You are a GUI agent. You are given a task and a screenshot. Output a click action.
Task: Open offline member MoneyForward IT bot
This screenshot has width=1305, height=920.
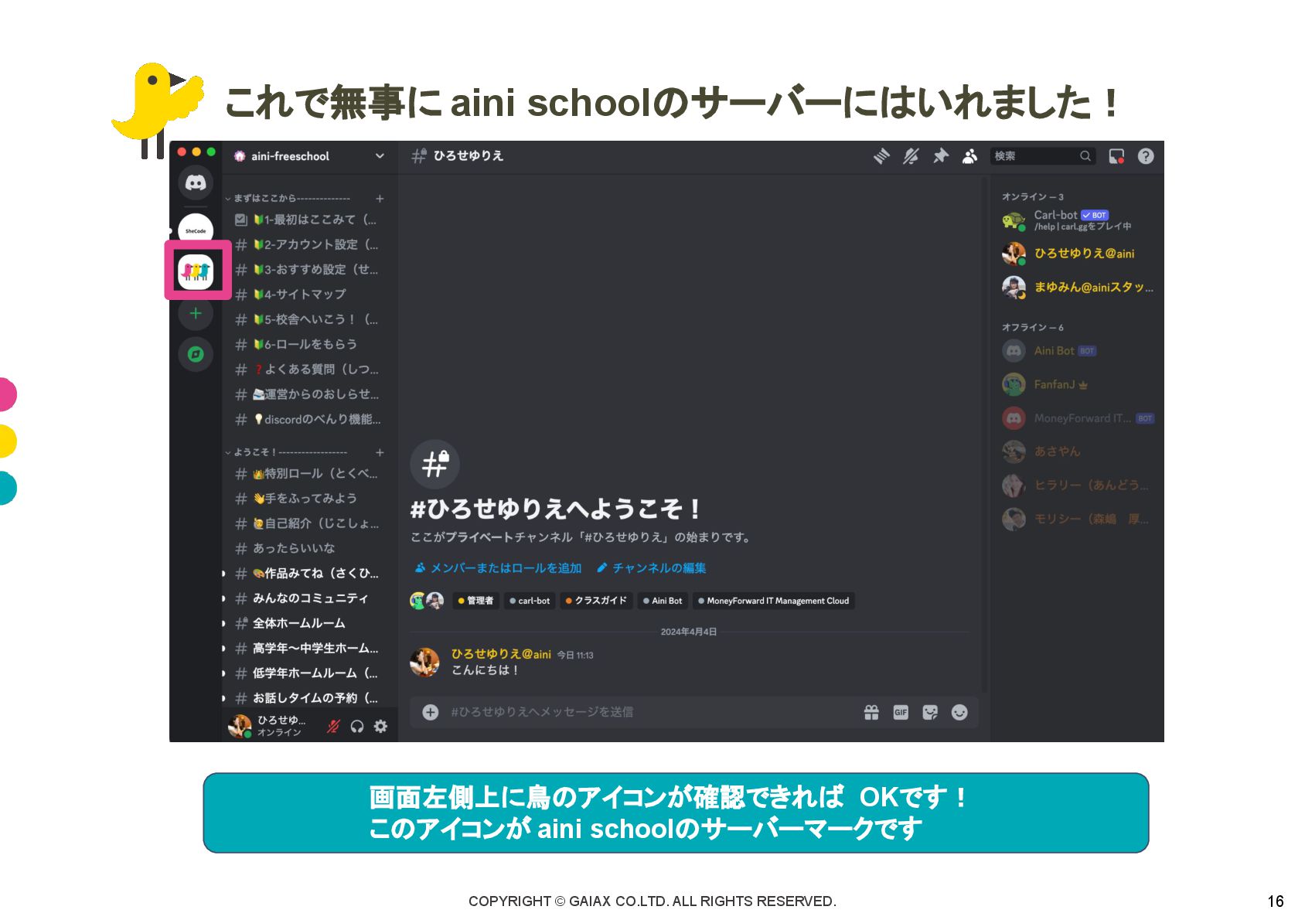coord(1078,418)
